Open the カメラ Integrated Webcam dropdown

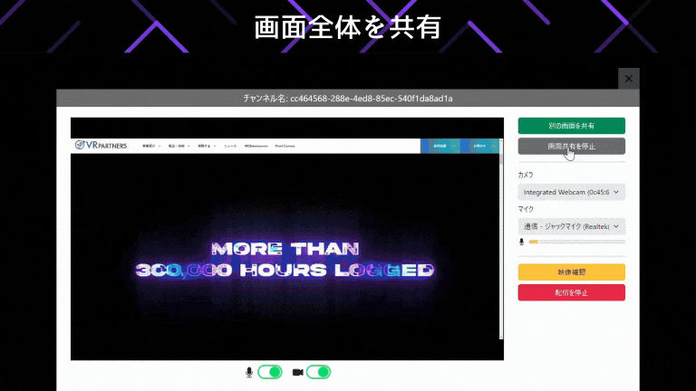(571, 192)
